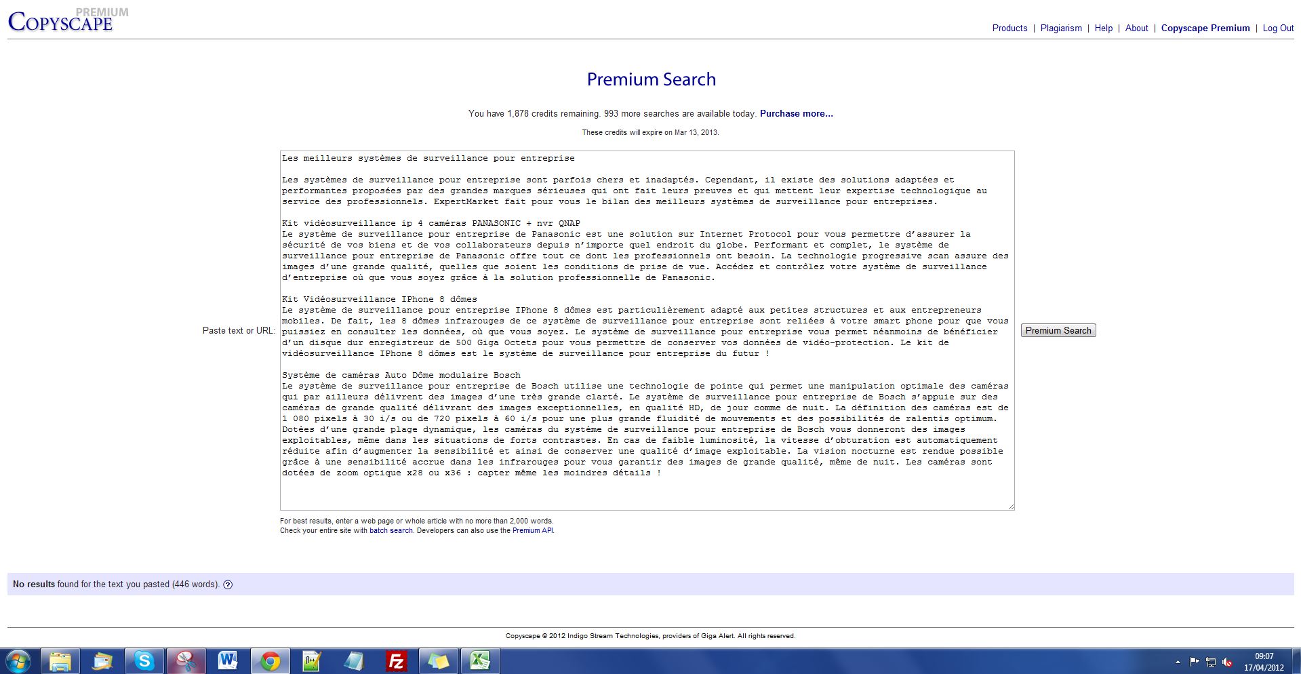Open the Snipping Tool in taskbar

tap(186, 660)
